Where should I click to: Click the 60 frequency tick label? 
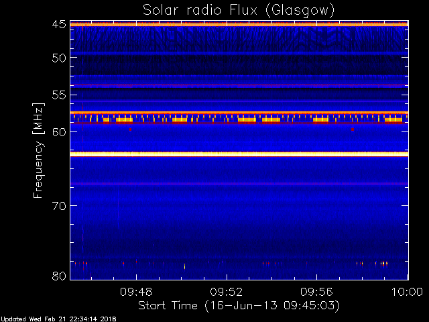(x=59, y=132)
